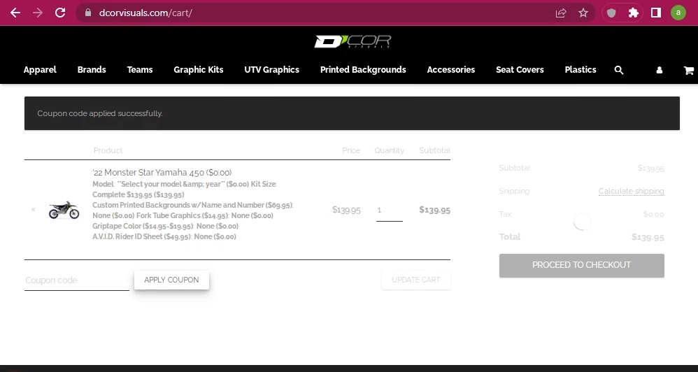This screenshot has height=372, width=698.
Task: Open the green profile avatar
Action: (x=678, y=13)
